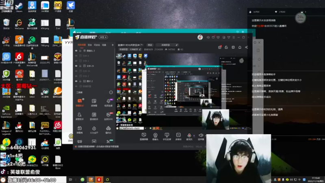
Task: Click the taskbar clock
Action: 316,179
